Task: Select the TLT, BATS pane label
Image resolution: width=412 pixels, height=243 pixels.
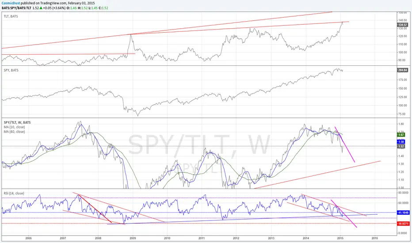Action: pyautogui.click(x=11, y=16)
